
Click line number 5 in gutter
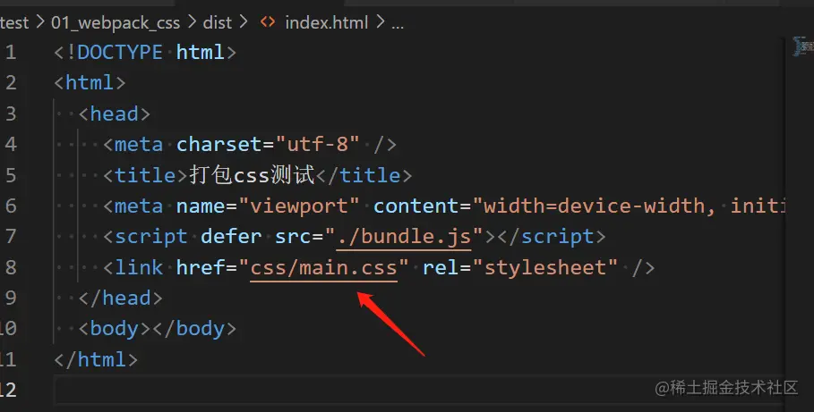coord(11,175)
